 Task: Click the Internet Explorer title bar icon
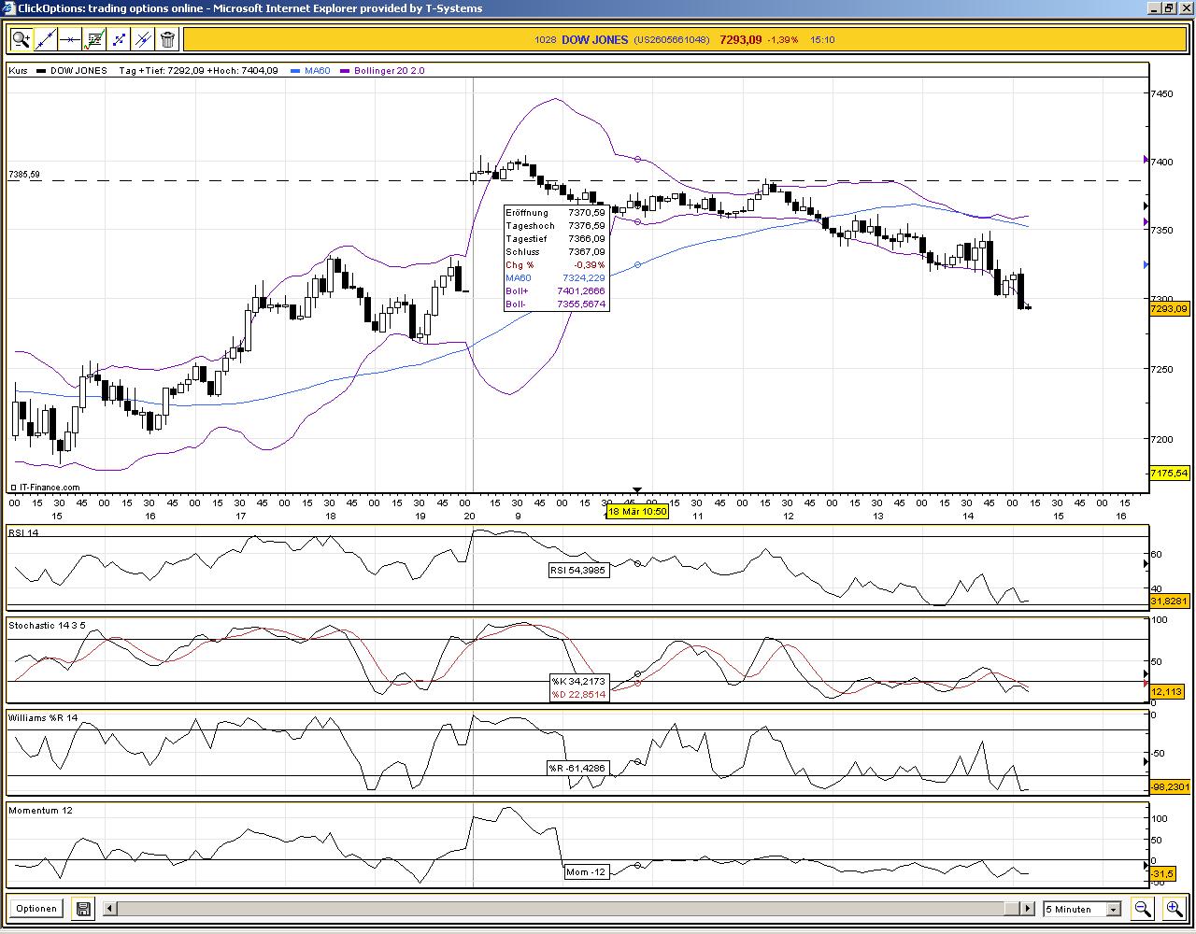(9, 8)
